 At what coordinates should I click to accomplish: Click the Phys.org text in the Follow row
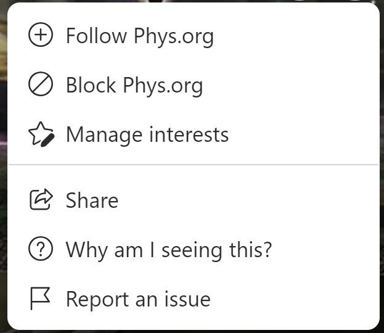point(174,37)
